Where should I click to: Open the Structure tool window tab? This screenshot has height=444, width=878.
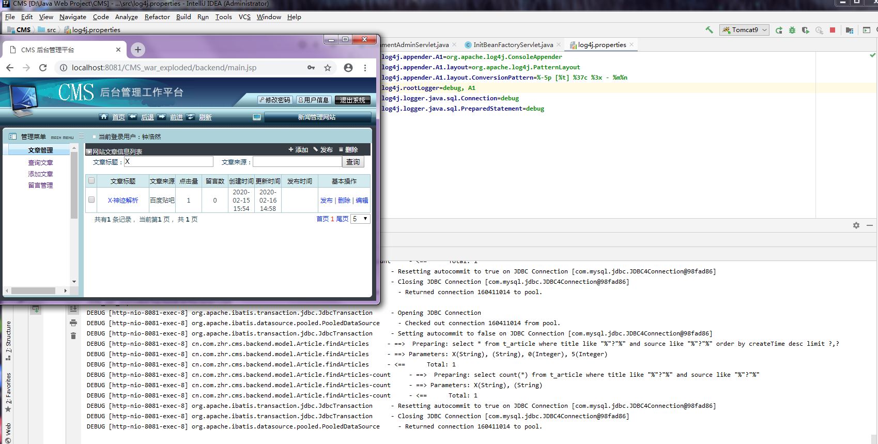pyautogui.click(x=8, y=340)
